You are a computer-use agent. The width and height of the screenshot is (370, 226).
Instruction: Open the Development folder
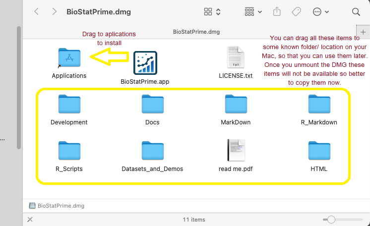[69, 105]
